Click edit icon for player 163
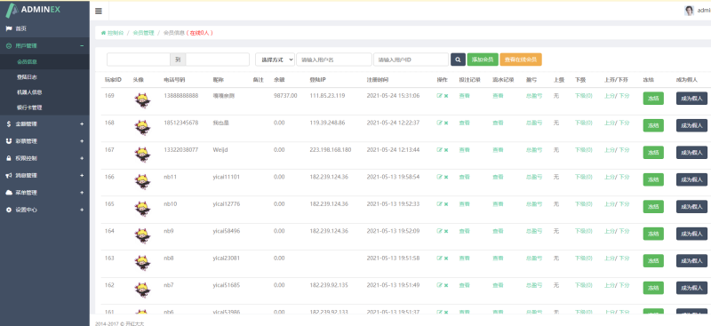711x326 pixels. click(x=439, y=258)
